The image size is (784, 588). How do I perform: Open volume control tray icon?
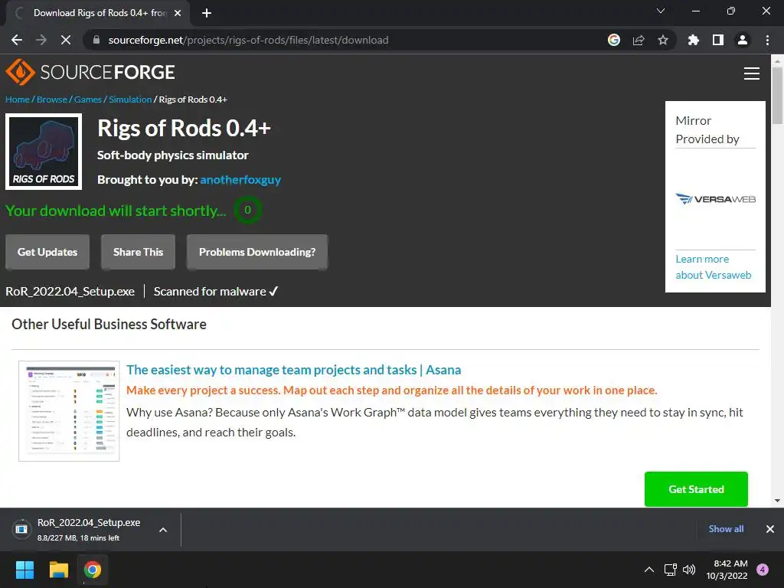689,570
